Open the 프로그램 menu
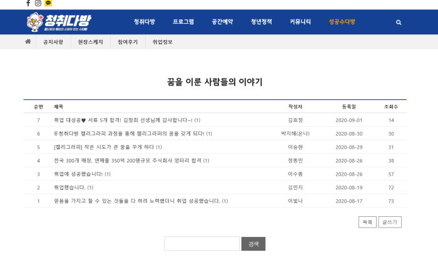 click(x=183, y=22)
